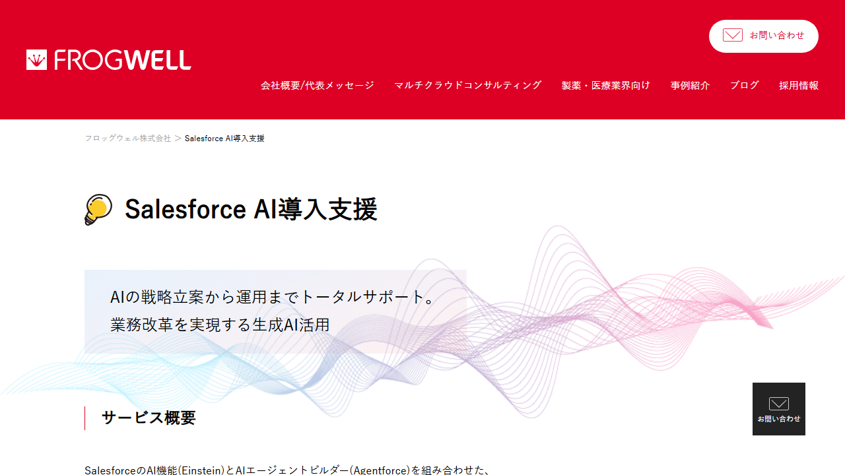Open the ブログ navigation link
This screenshot has height=475, width=845.
[745, 85]
